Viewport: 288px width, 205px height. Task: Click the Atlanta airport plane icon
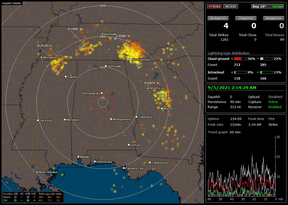click(148, 88)
